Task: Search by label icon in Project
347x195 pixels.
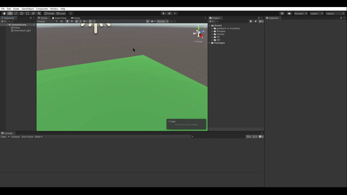Action: (x=255, y=21)
